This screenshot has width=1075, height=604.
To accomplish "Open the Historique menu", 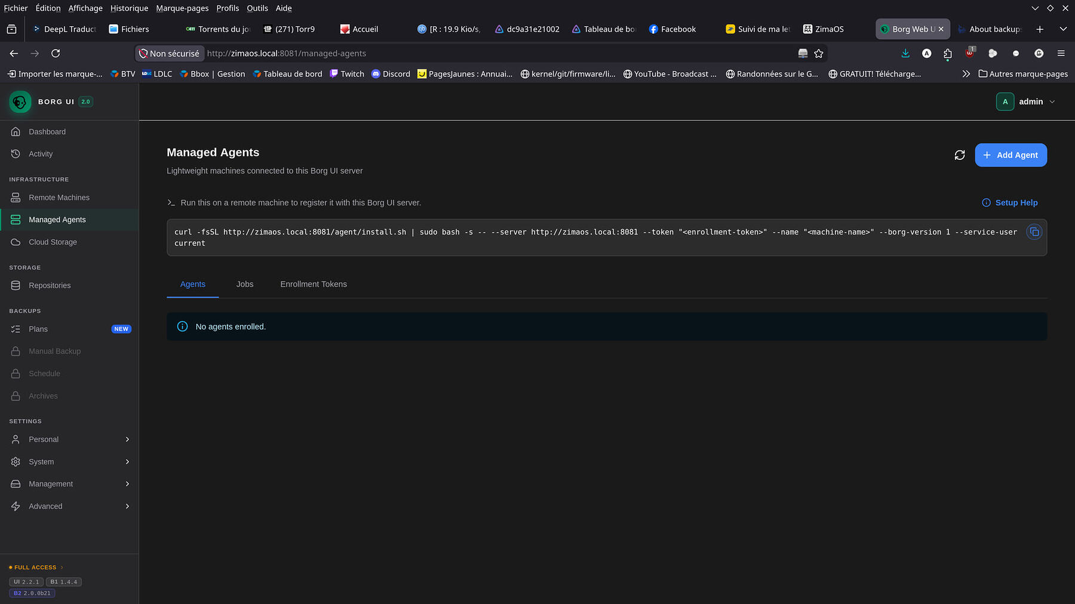I will coord(129,8).
